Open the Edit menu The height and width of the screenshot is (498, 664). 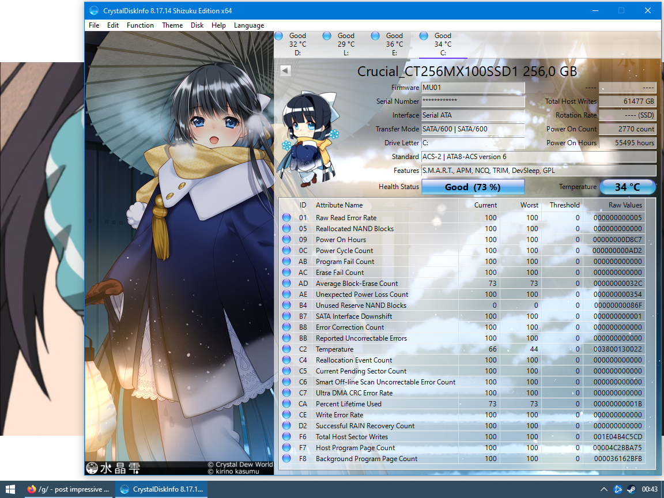click(x=112, y=25)
